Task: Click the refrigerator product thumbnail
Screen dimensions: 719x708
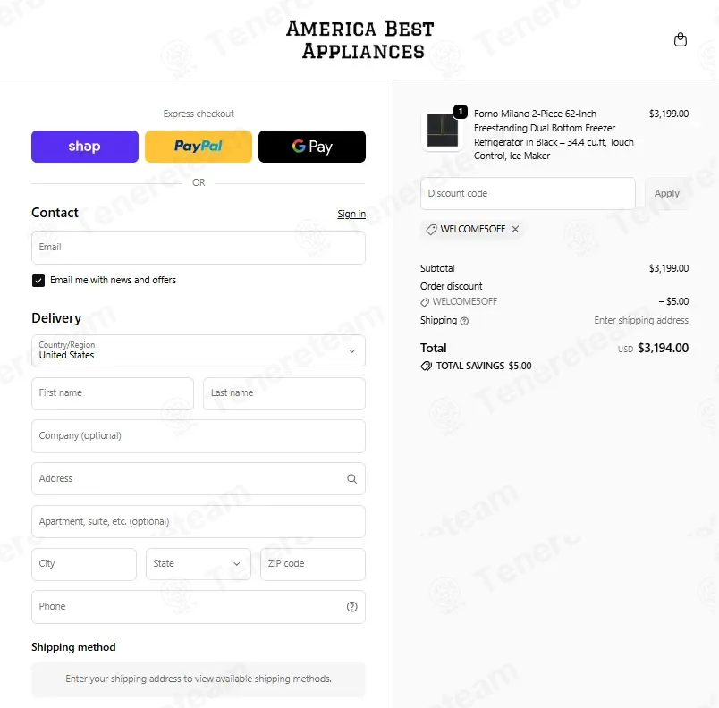Action: click(x=442, y=131)
